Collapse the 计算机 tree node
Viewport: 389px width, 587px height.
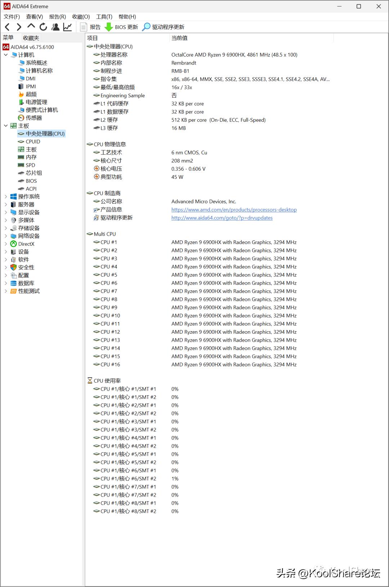tap(6, 55)
